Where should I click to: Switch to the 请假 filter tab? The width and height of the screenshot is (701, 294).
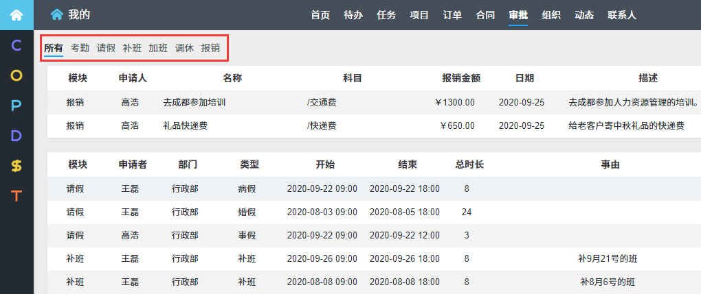click(106, 48)
